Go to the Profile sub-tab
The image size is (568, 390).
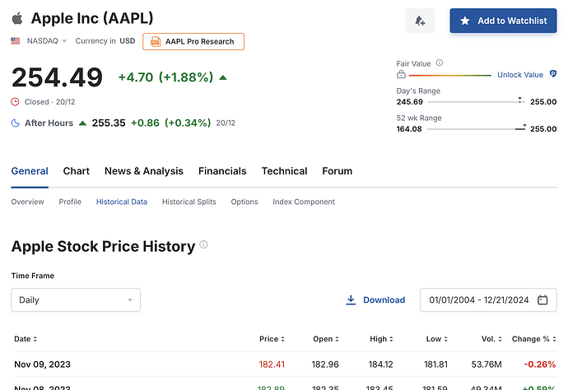[70, 202]
